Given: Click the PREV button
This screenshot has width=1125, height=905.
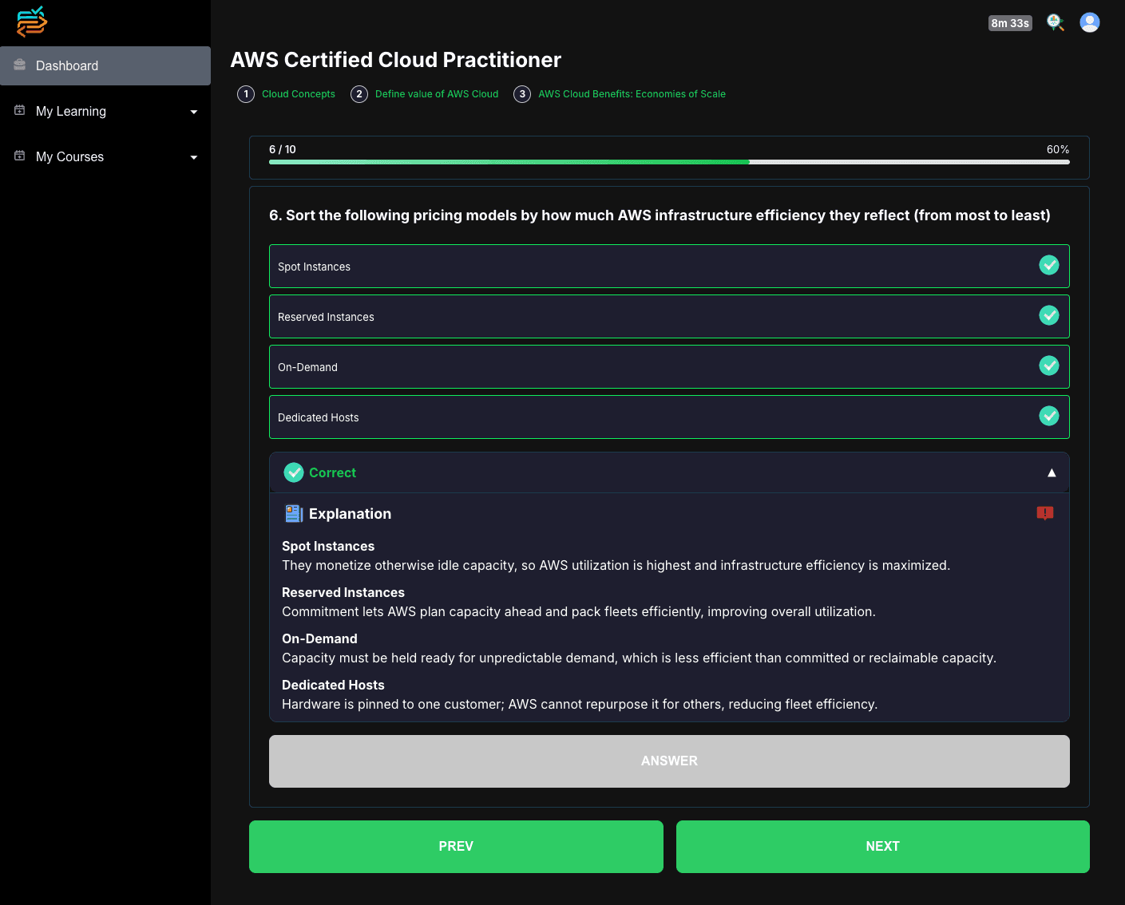Looking at the screenshot, I should 456,846.
